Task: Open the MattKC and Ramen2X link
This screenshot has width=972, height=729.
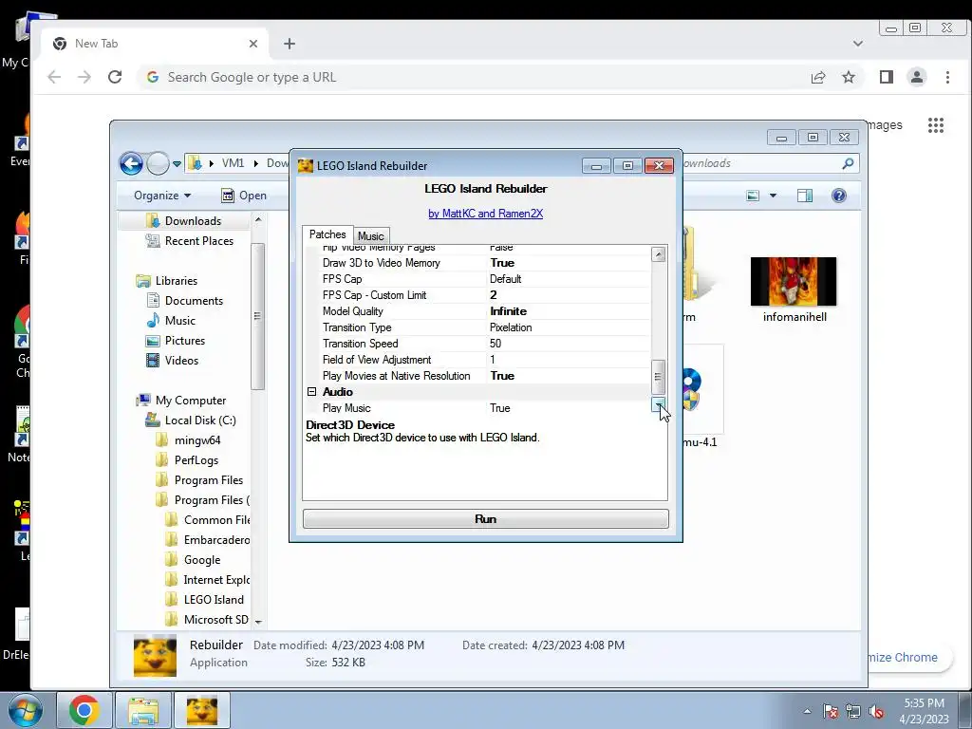Action: 485,214
